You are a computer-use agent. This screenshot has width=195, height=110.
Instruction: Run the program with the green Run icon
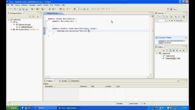pos(37,9)
